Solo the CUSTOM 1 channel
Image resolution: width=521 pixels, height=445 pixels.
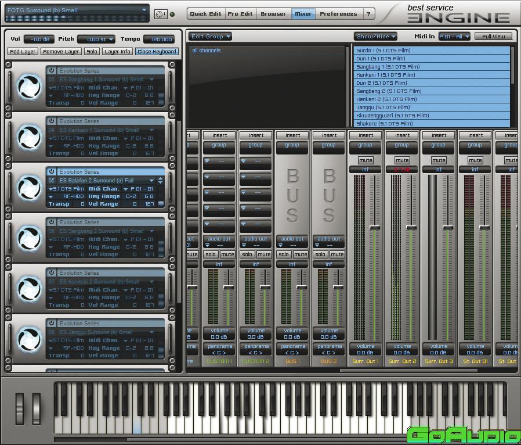point(211,254)
